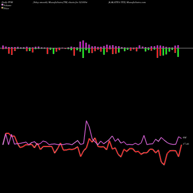
Task: Click the '0M' volume end value
Action: click(185, 138)
